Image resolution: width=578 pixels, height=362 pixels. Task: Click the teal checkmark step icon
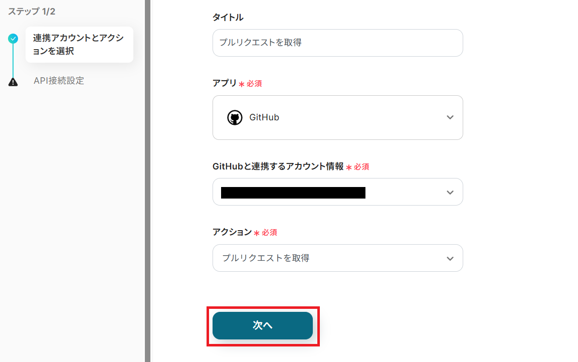[14, 38]
